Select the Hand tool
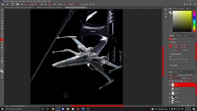197x111 pixels. (x=2, y=61)
